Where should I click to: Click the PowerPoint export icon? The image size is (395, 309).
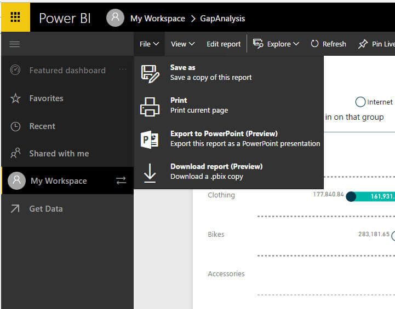click(150, 139)
